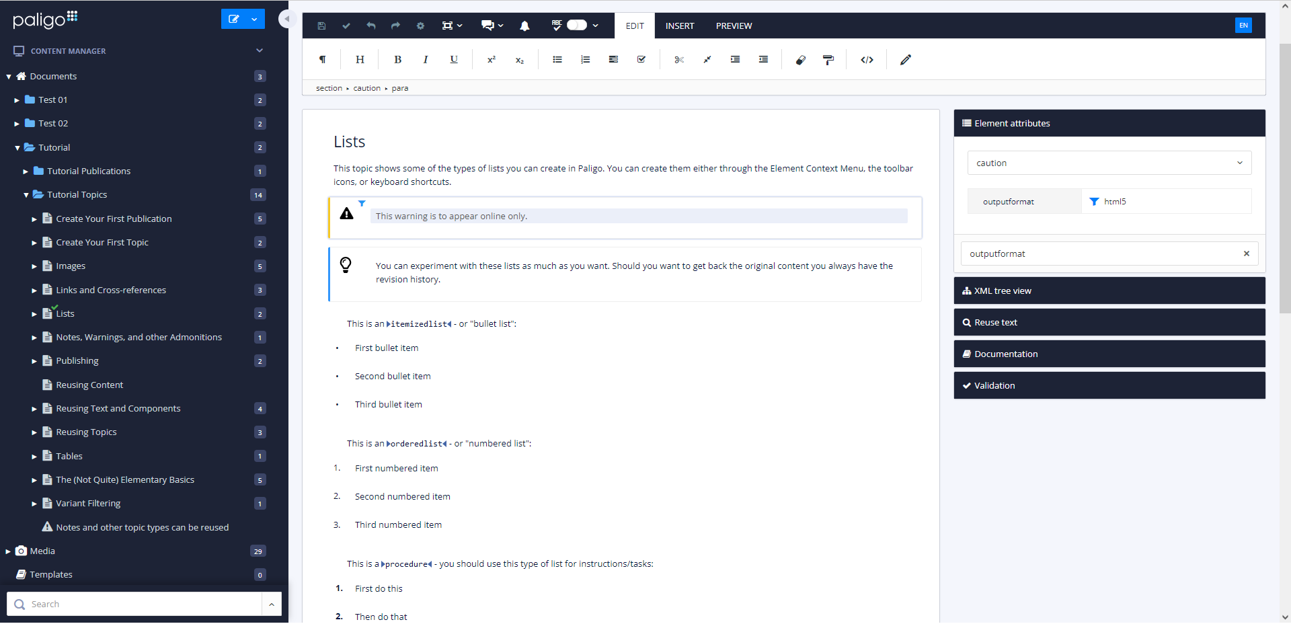1291x624 pixels.
Task: Clear the outputformat attribute search field
Action: [1246, 253]
